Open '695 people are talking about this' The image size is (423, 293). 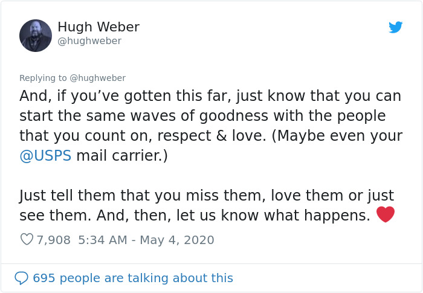[x=133, y=278]
